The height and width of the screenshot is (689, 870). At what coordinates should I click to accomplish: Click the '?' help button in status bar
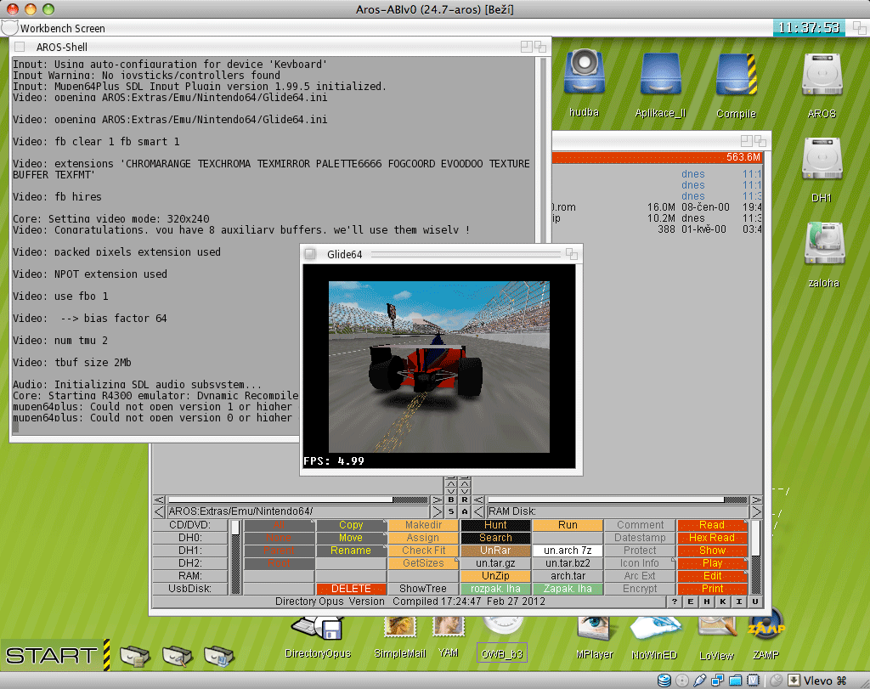tap(673, 601)
